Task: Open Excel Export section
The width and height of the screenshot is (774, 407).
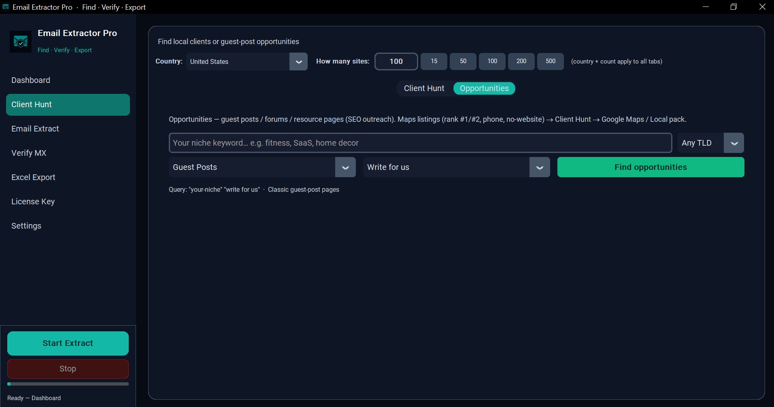Action: pos(68,177)
